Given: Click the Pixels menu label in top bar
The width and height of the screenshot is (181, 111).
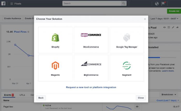Looking at the screenshot, I should pyautogui.click(x=18, y=4).
